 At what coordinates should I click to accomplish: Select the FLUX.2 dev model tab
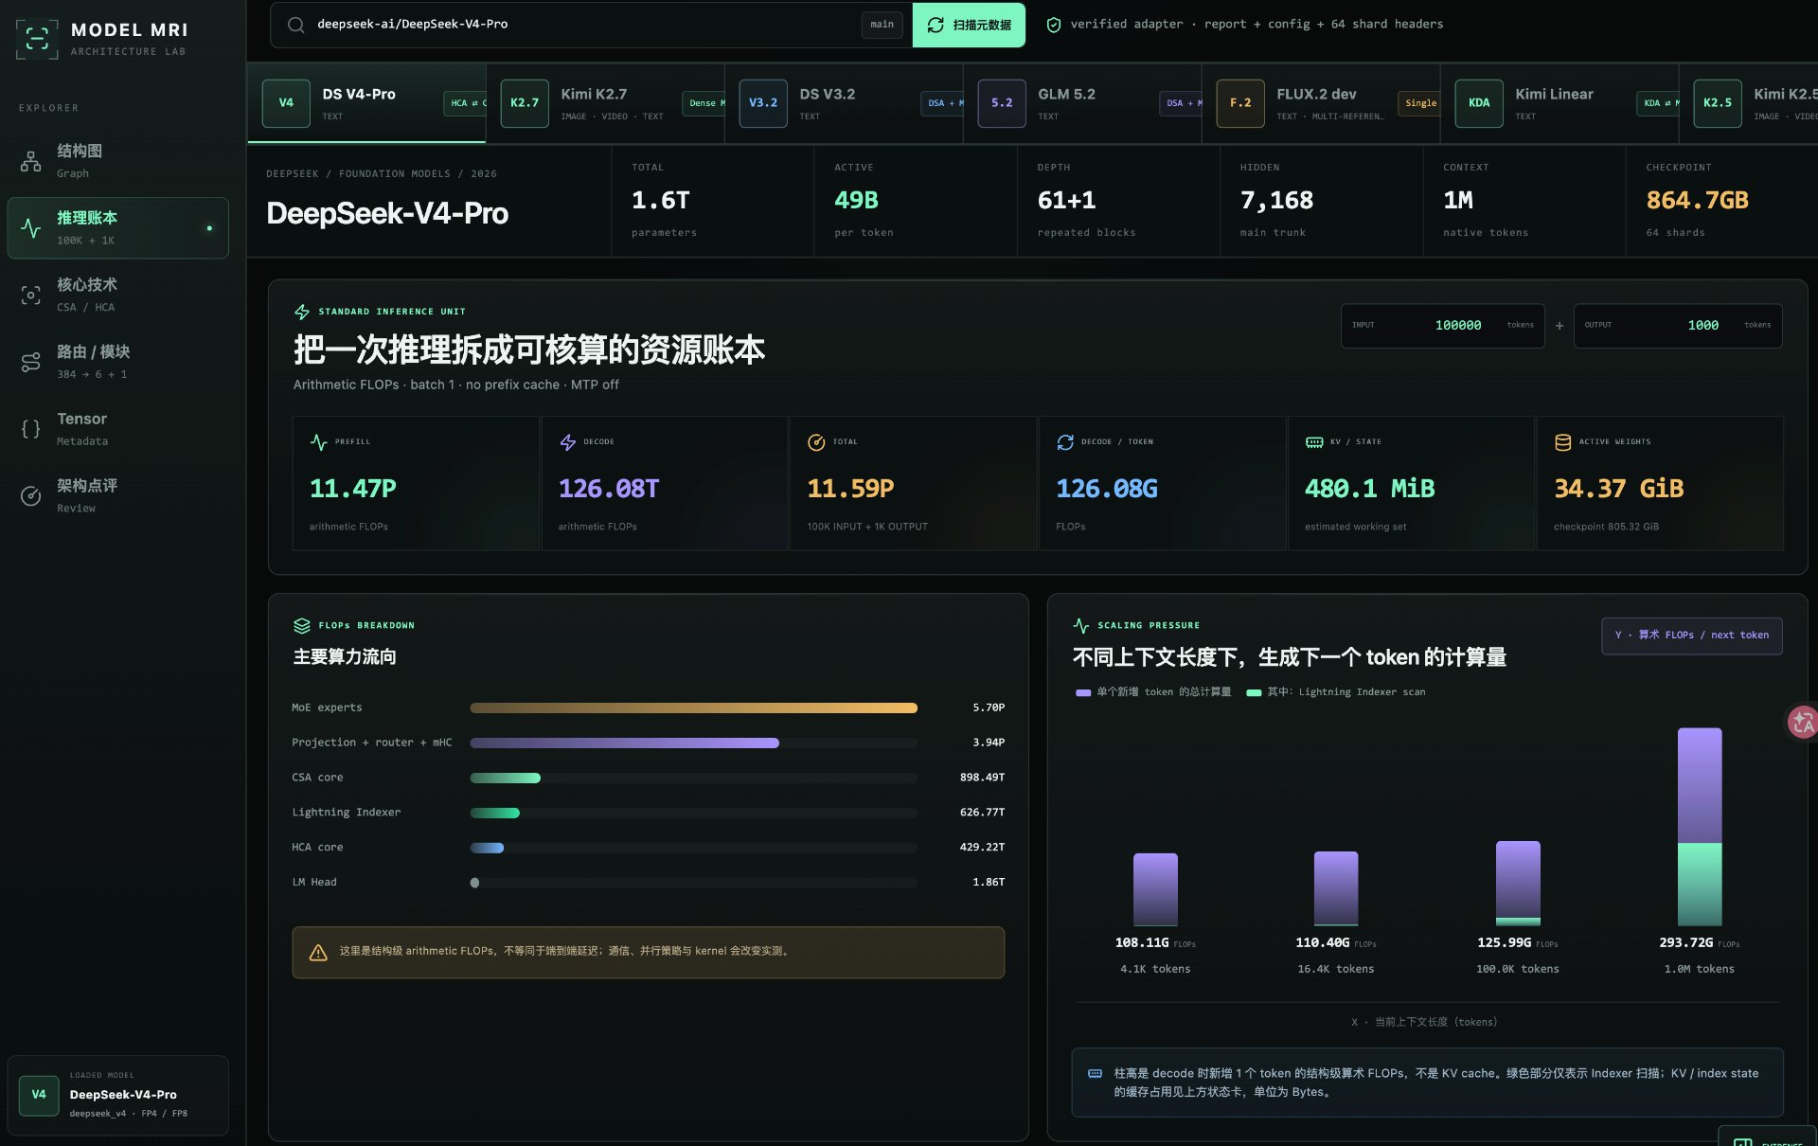click(x=1322, y=103)
